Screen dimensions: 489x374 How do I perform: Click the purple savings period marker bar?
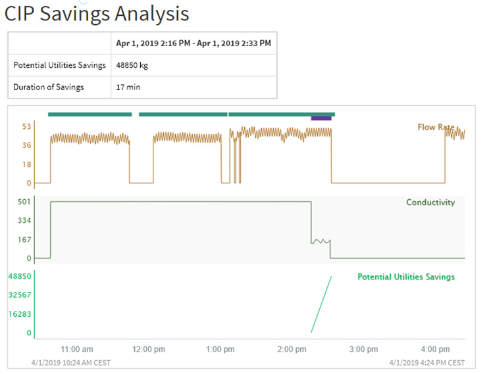click(x=321, y=118)
